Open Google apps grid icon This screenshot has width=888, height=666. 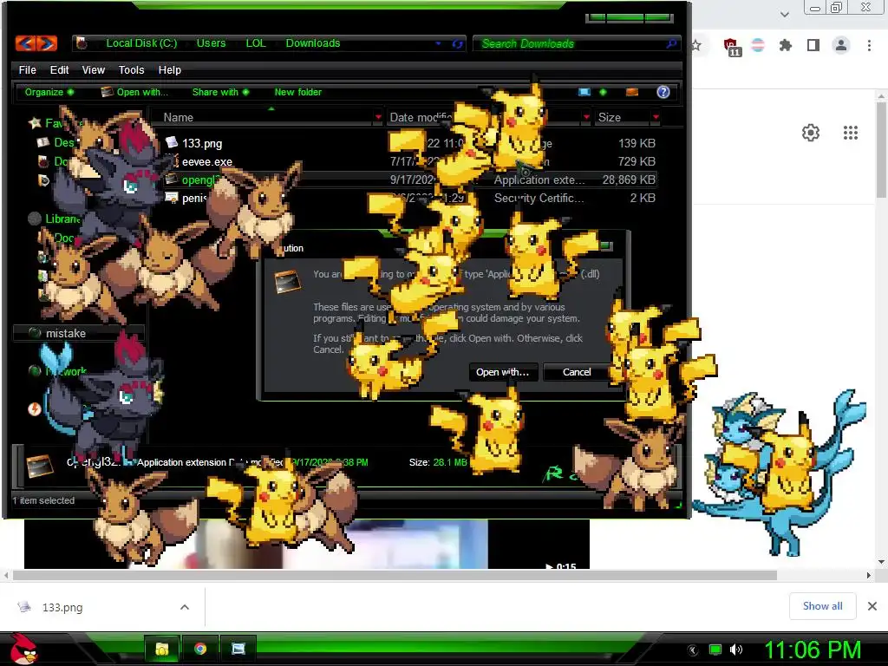point(850,133)
